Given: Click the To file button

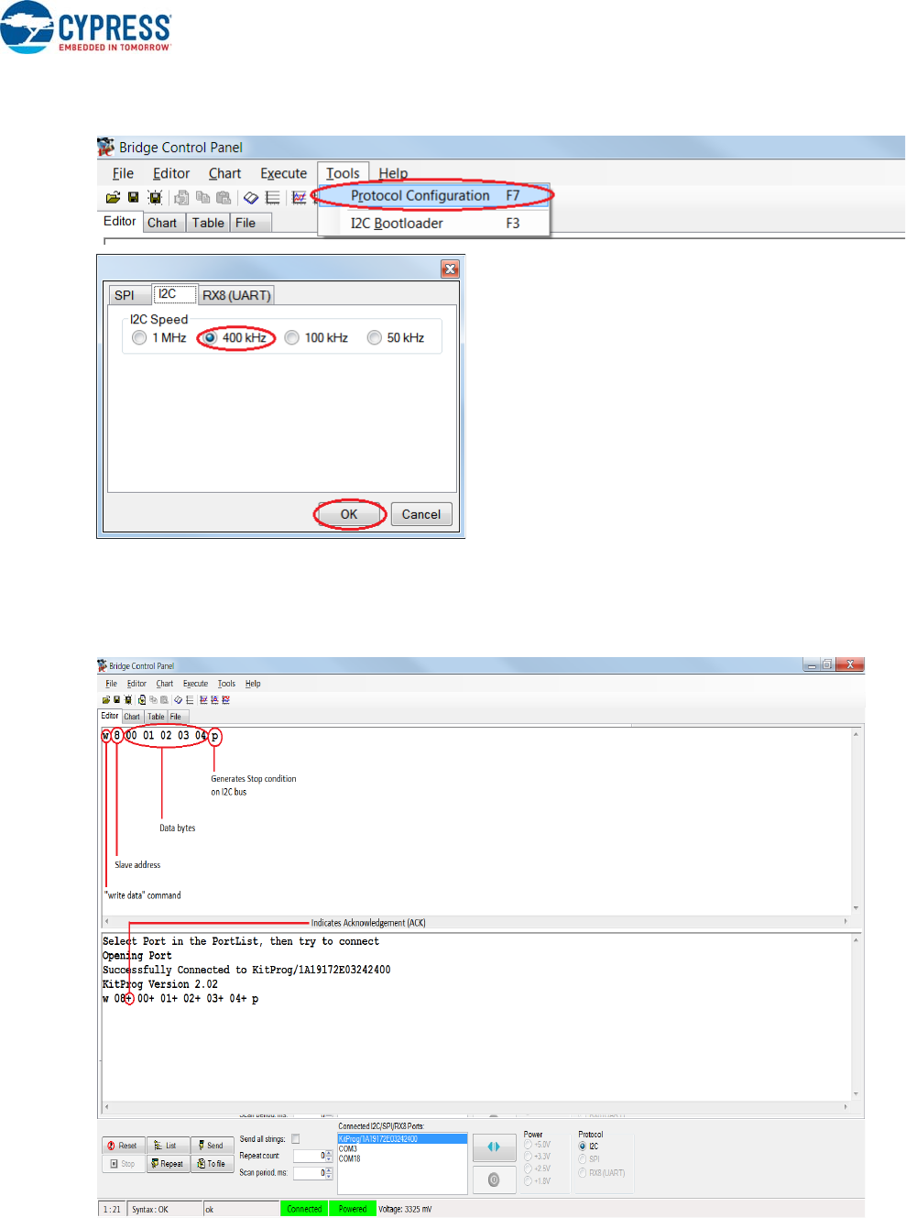Looking at the screenshot, I should (x=212, y=1164).
